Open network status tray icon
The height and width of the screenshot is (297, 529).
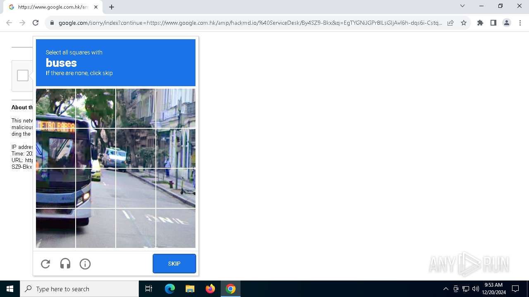[466, 289]
